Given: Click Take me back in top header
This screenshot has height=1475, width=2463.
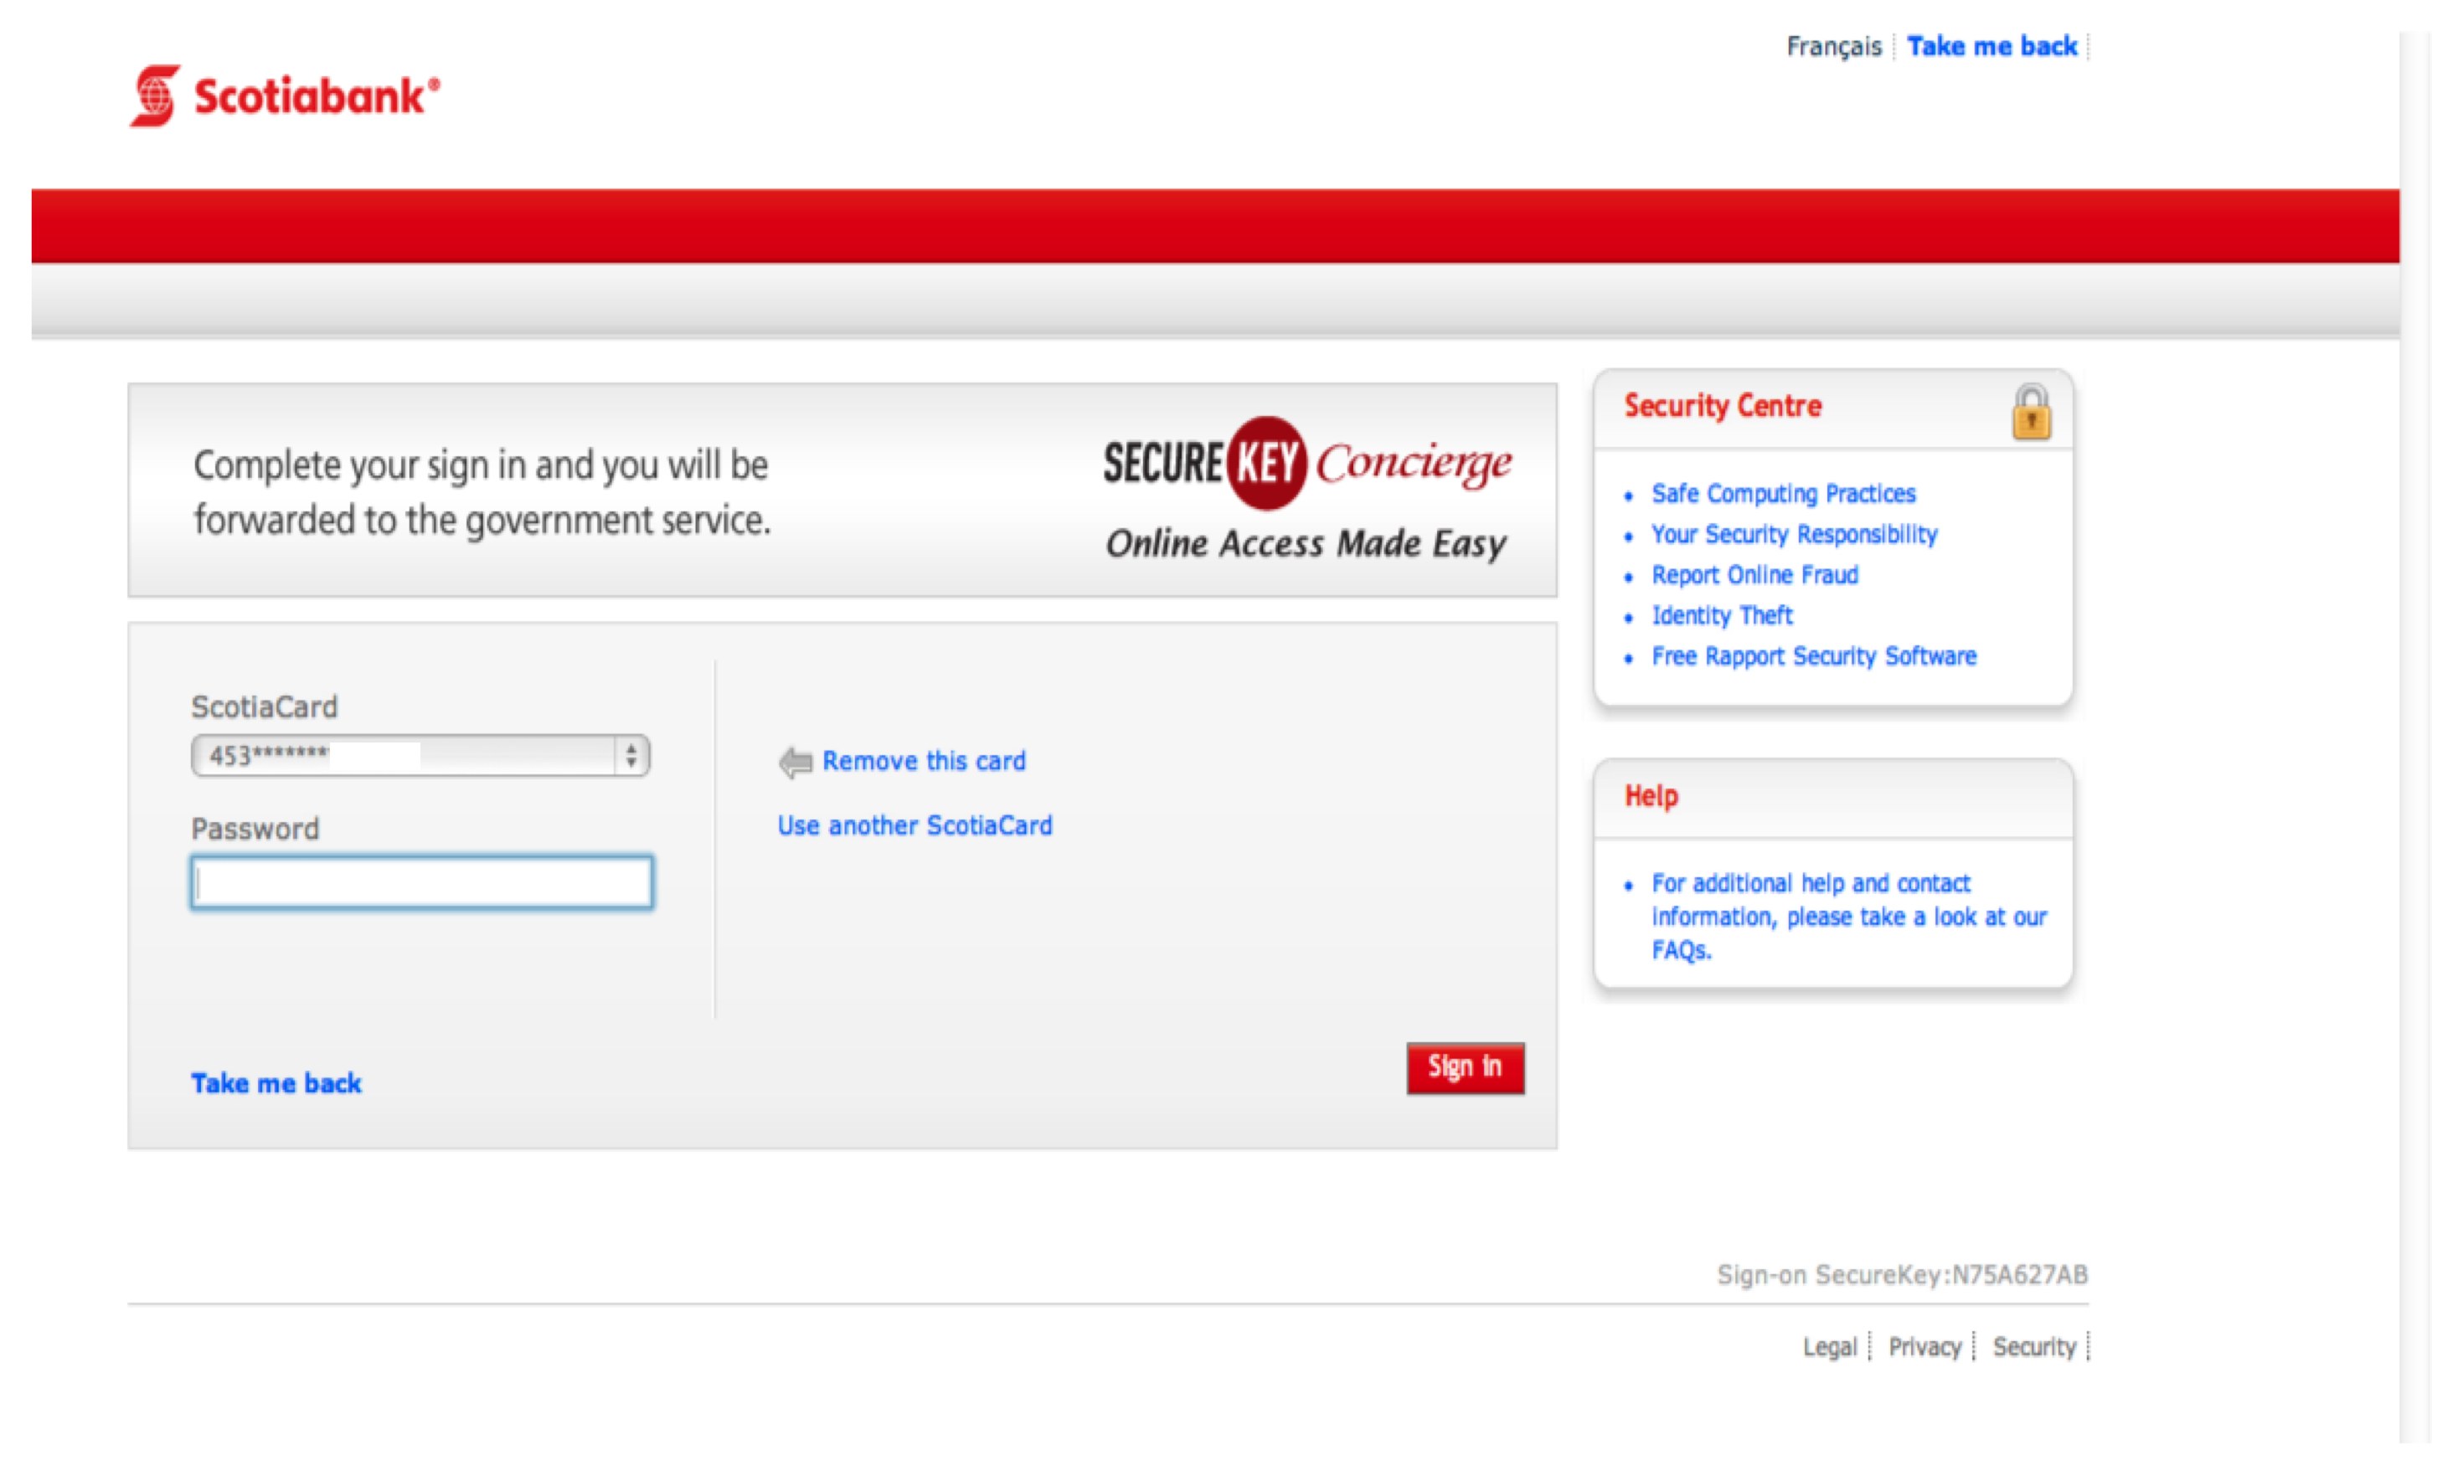Looking at the screenshot, I should click(x=1992, y=47).
